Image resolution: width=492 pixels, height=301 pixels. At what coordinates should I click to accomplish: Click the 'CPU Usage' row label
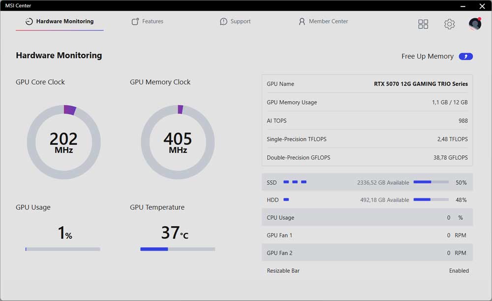pyautogui.click(x=280, y=217)
